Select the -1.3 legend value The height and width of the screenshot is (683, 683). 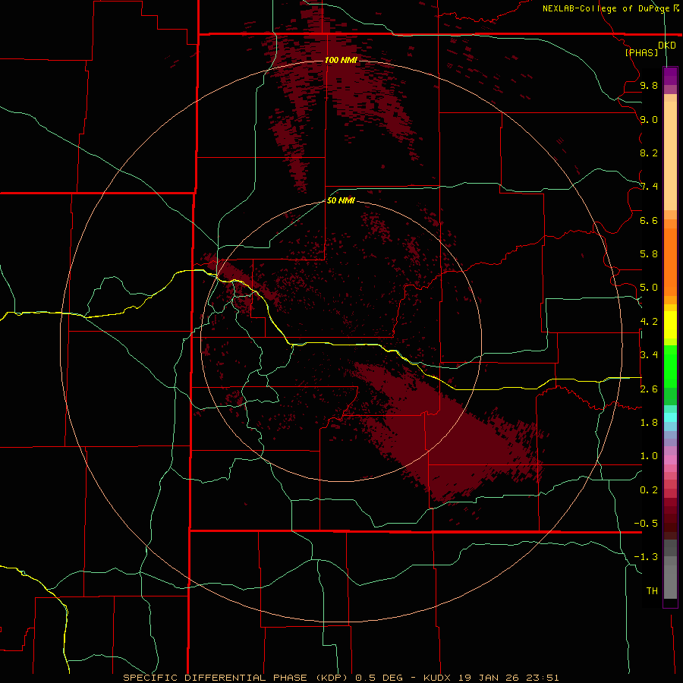click(646, 557)
